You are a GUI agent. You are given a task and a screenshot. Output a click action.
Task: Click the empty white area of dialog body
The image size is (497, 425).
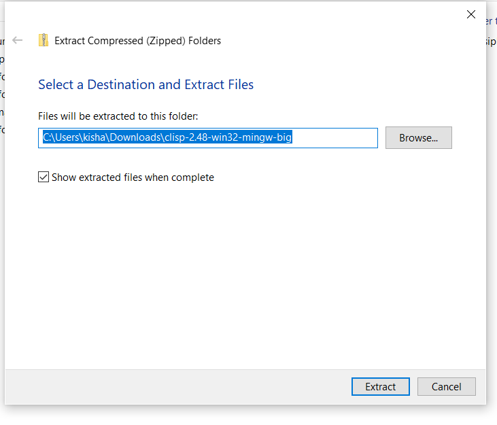coord(245,272)
